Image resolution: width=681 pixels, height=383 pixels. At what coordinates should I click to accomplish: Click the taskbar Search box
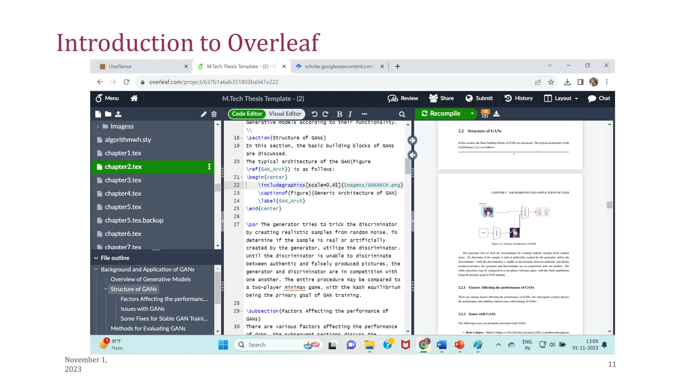coord(279,345)
